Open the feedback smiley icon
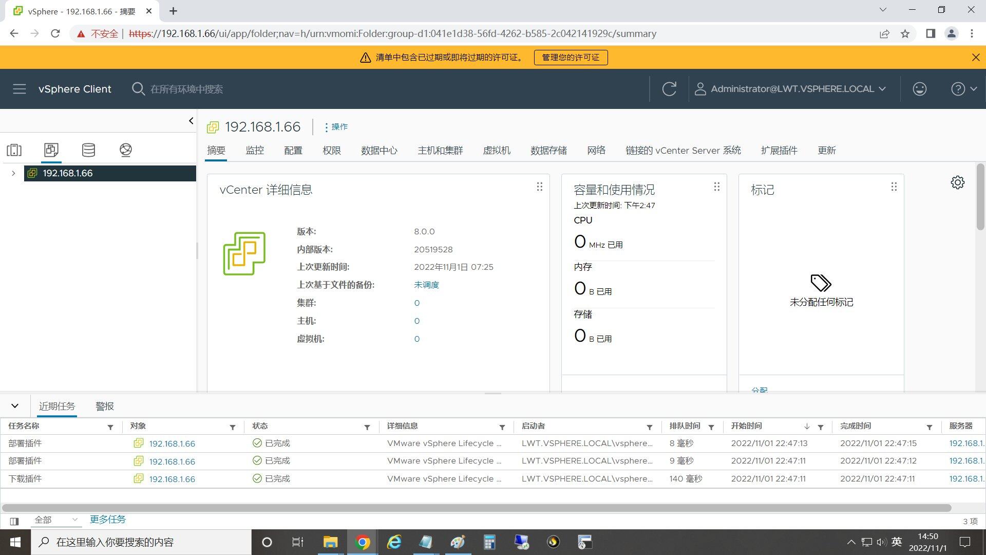 point(919,89)
